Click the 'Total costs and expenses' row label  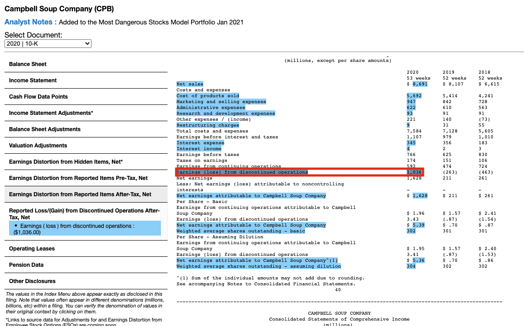(x=212, y=131)
